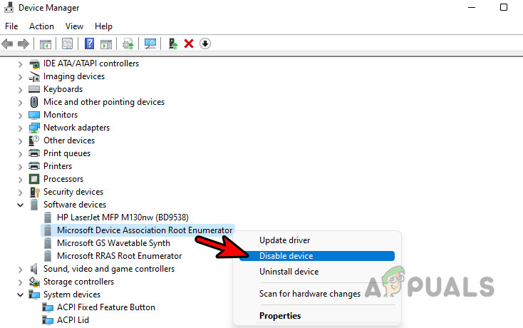Expand the Imaging devices node
This screenshot has height=328, width=523.
21,77
